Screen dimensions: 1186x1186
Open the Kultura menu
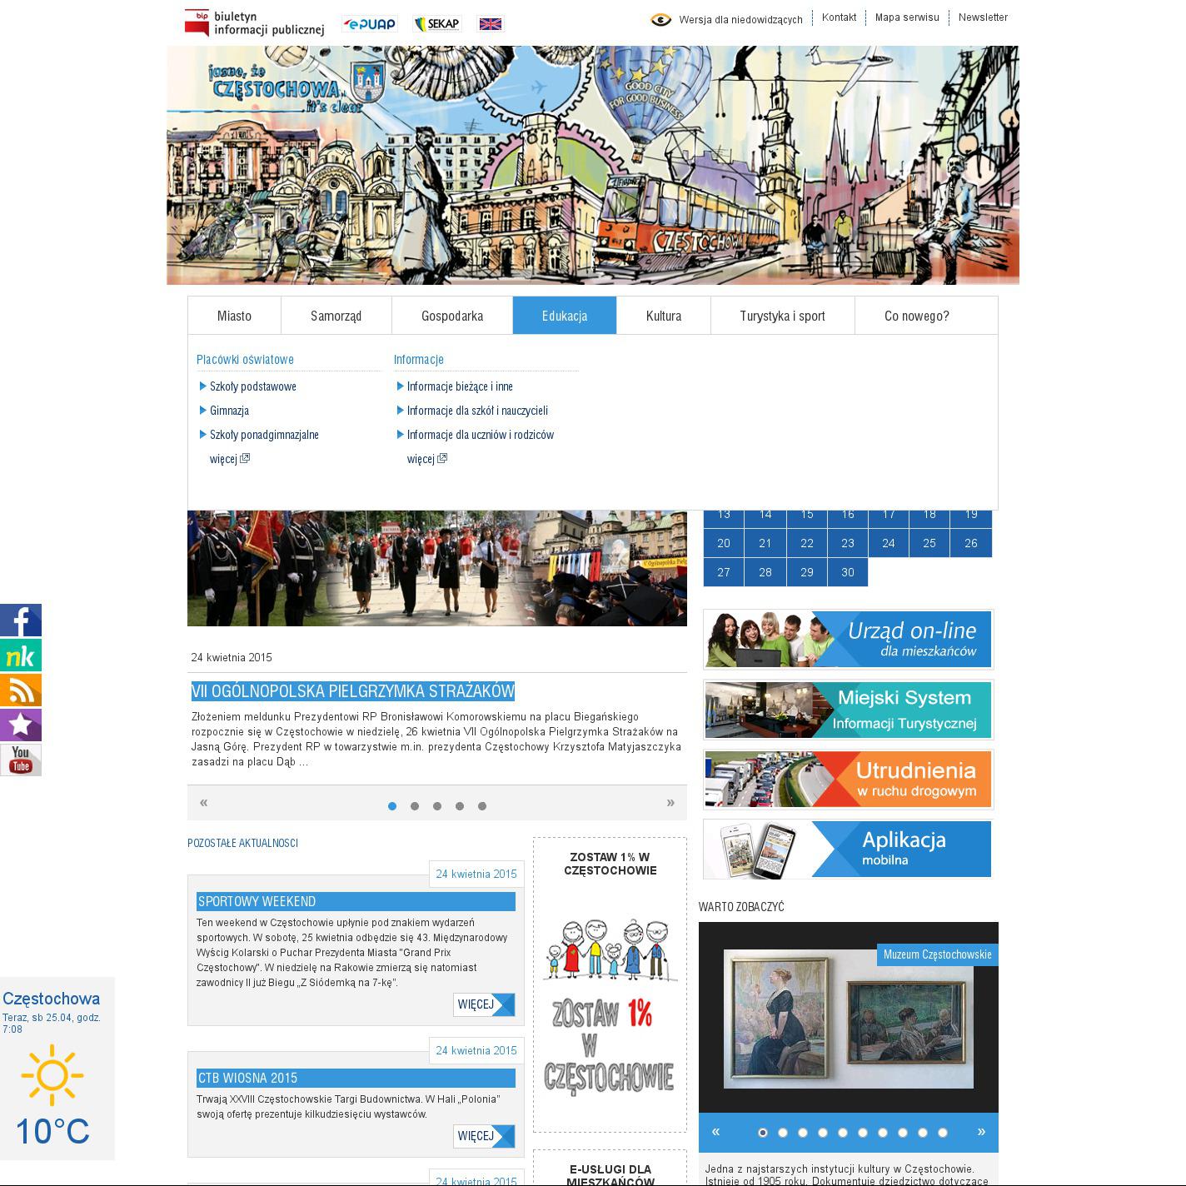(x=664, y=316)
